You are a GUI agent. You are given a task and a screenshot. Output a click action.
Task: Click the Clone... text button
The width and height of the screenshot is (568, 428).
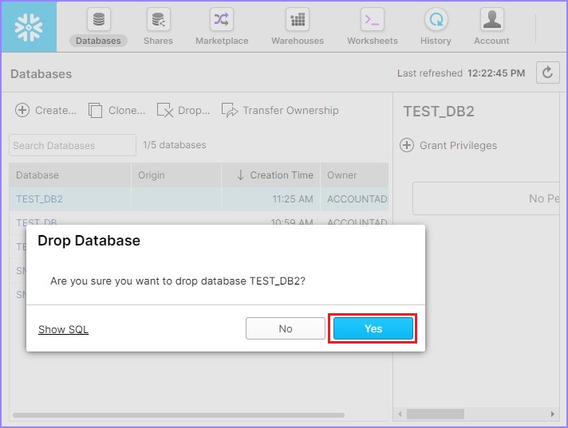127,110
